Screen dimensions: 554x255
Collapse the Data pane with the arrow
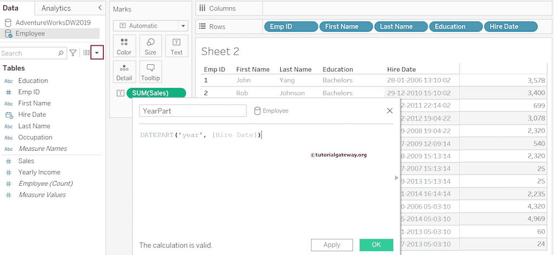coord(100,8)
